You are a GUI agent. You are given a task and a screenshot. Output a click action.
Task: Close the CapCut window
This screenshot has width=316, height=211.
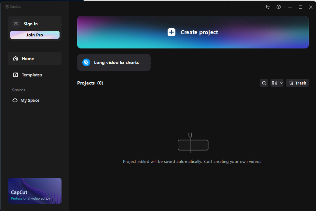[x=311, y=7]
